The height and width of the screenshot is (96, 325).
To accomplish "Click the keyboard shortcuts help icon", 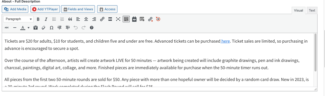I will (x=92, y=28).
